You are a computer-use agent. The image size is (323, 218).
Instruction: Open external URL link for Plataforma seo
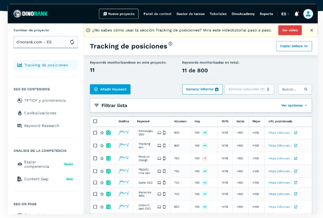pos(296,171)
